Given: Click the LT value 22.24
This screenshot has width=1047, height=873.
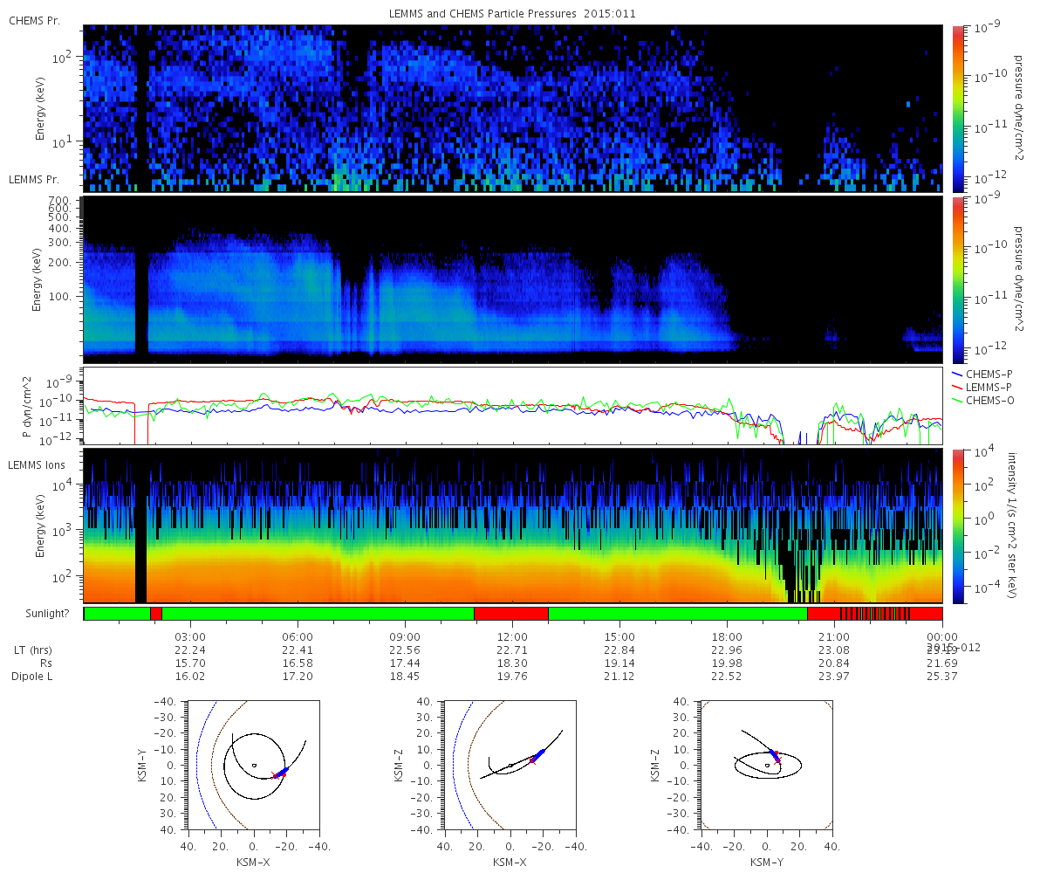Looking at the screenshot, I should [x=190, y=650].
